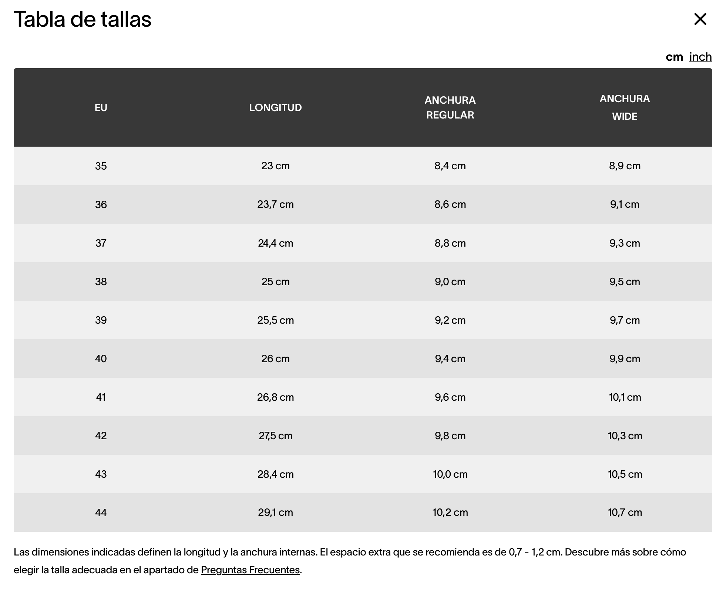Viewport: 723px width, 594px height.
Task: Select the EU size 40 cell
Action: (x=101, y=359)
